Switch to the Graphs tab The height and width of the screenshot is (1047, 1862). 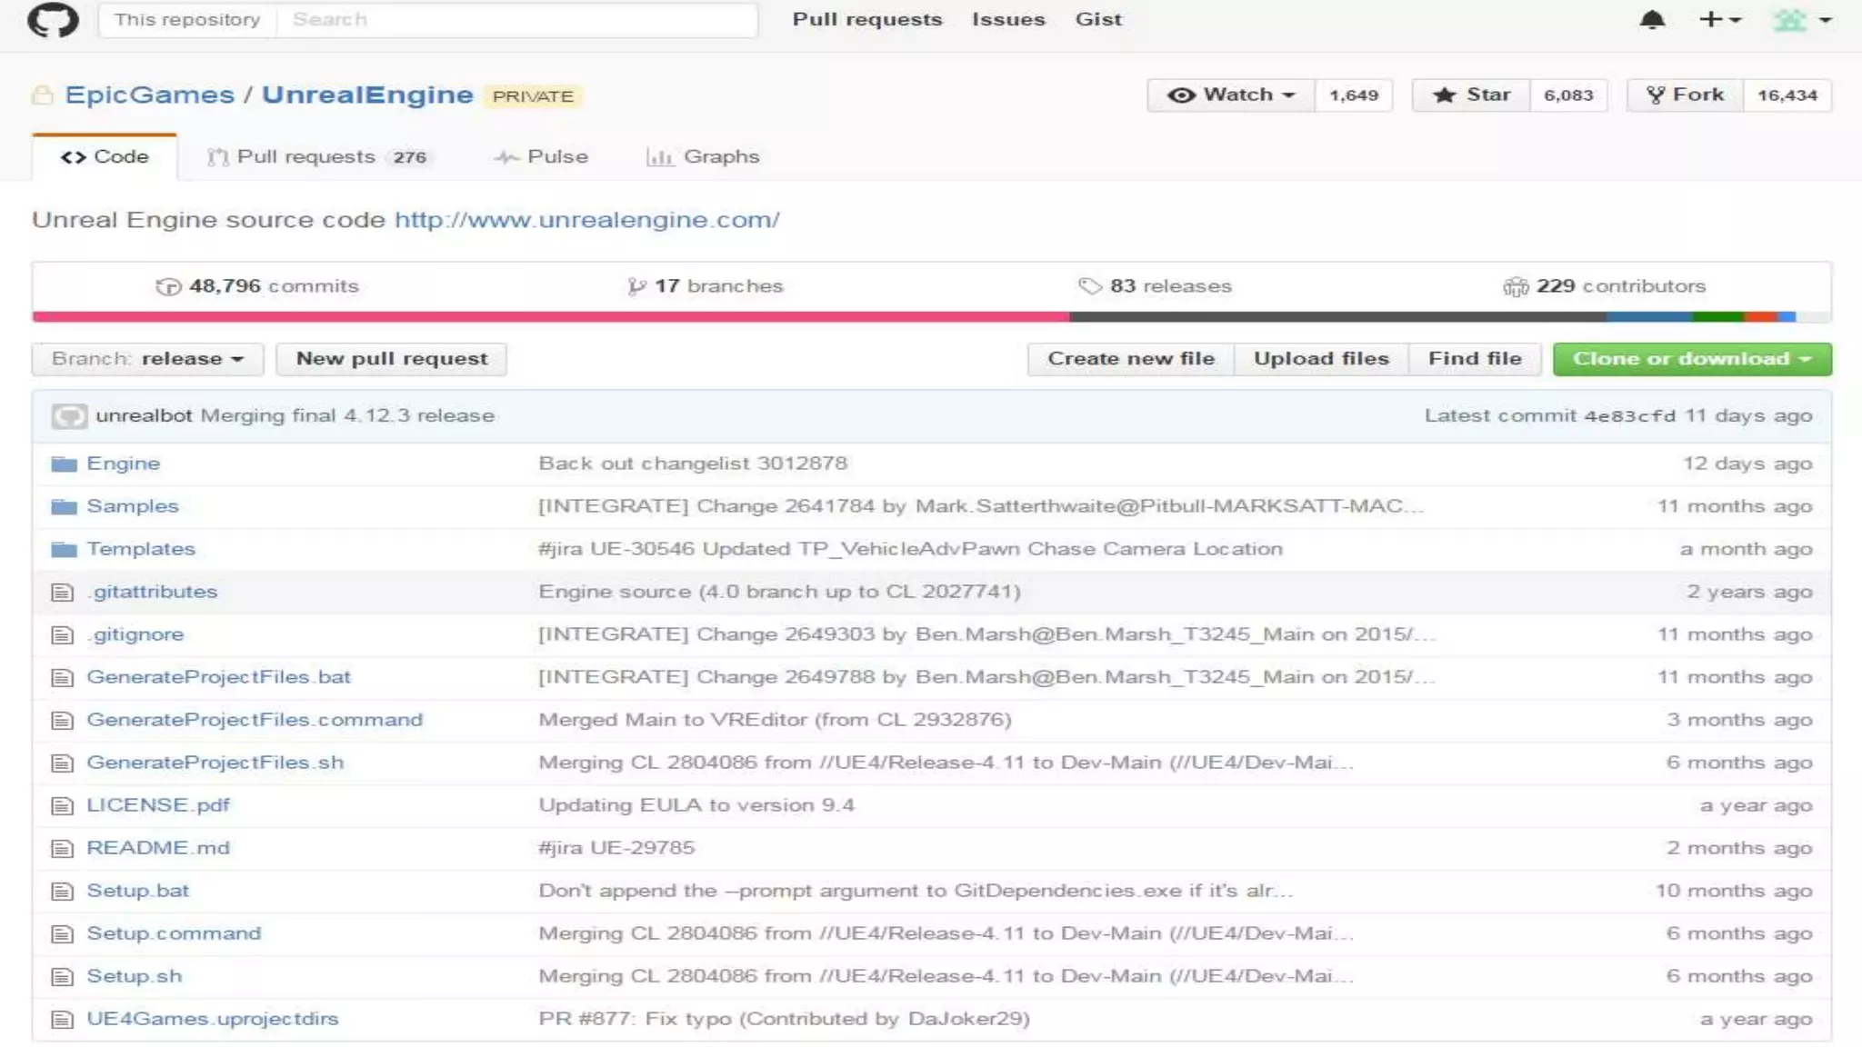(x=703, y=157)
